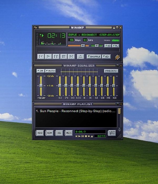Click the playlist mini Stop button

click(86, 136)
